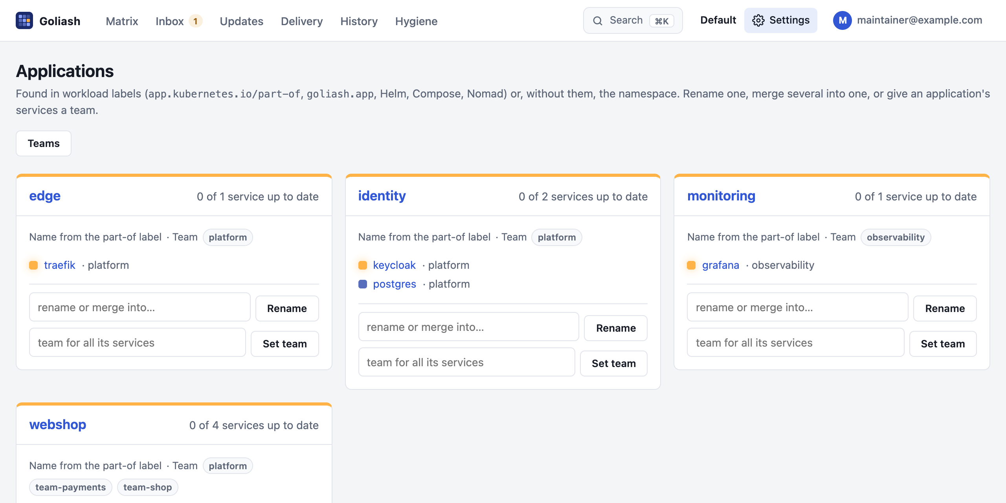The width and height of the screenshot is (1006, 503).
Task: Click the observability team chip
Action: coord(896,237)
